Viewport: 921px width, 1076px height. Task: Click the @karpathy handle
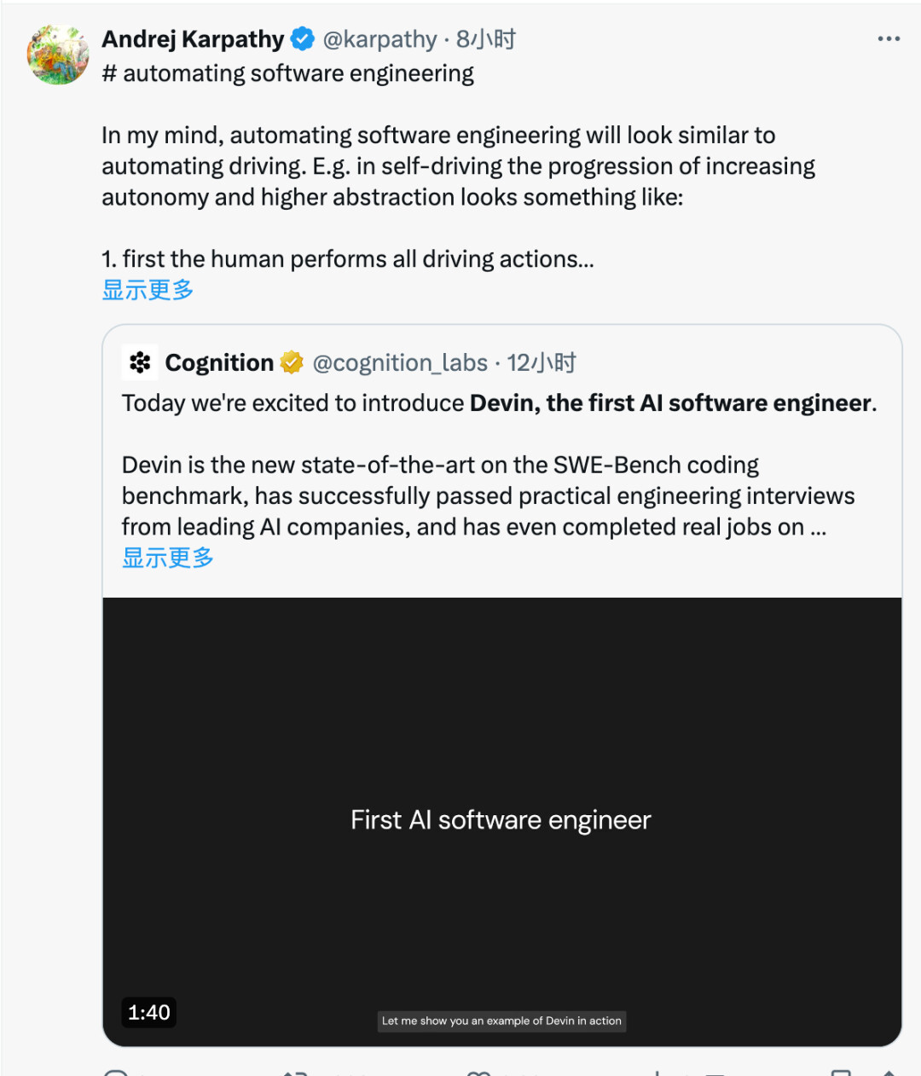tap(379, 39)
